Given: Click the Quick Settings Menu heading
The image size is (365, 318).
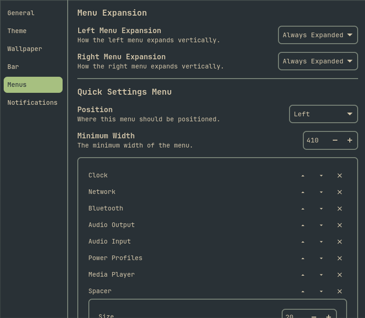Looking at the screenshot, I should point(125,92).
